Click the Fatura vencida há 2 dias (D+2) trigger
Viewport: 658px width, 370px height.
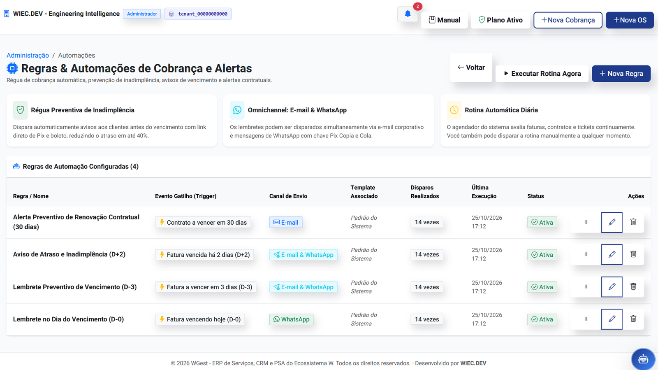click(x=204, y=255)
